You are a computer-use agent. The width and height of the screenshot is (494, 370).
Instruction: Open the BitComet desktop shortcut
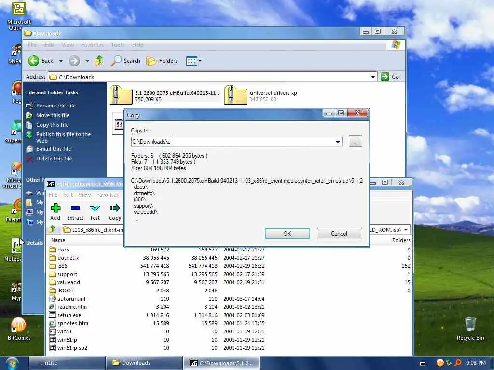(19, 329)
